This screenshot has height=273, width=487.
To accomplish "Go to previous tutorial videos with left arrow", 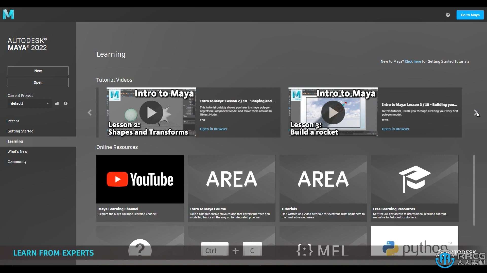I will point(90,112).
